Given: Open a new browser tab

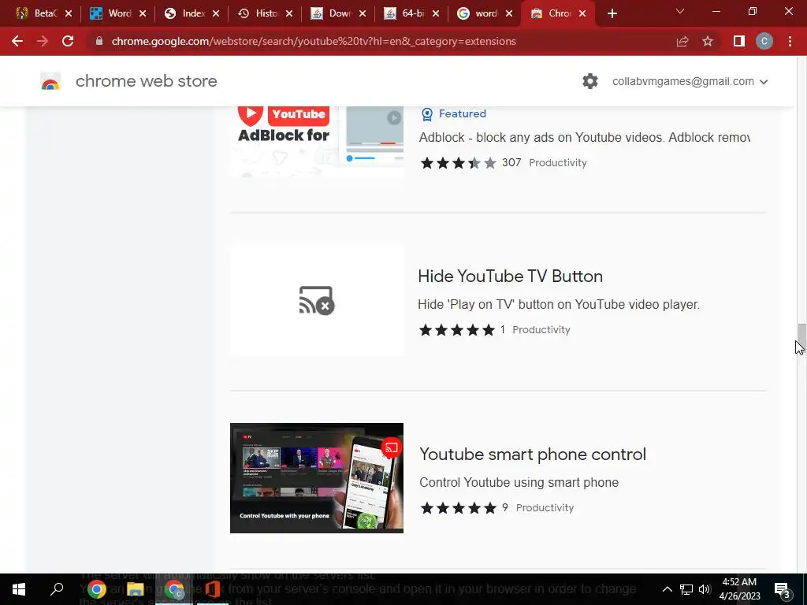Looking at the screenshot, I should point(612,13).
